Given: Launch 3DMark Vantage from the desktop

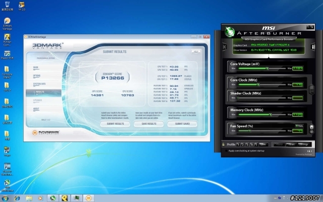Looking at the screenshot, I should [x=7, y=24].
